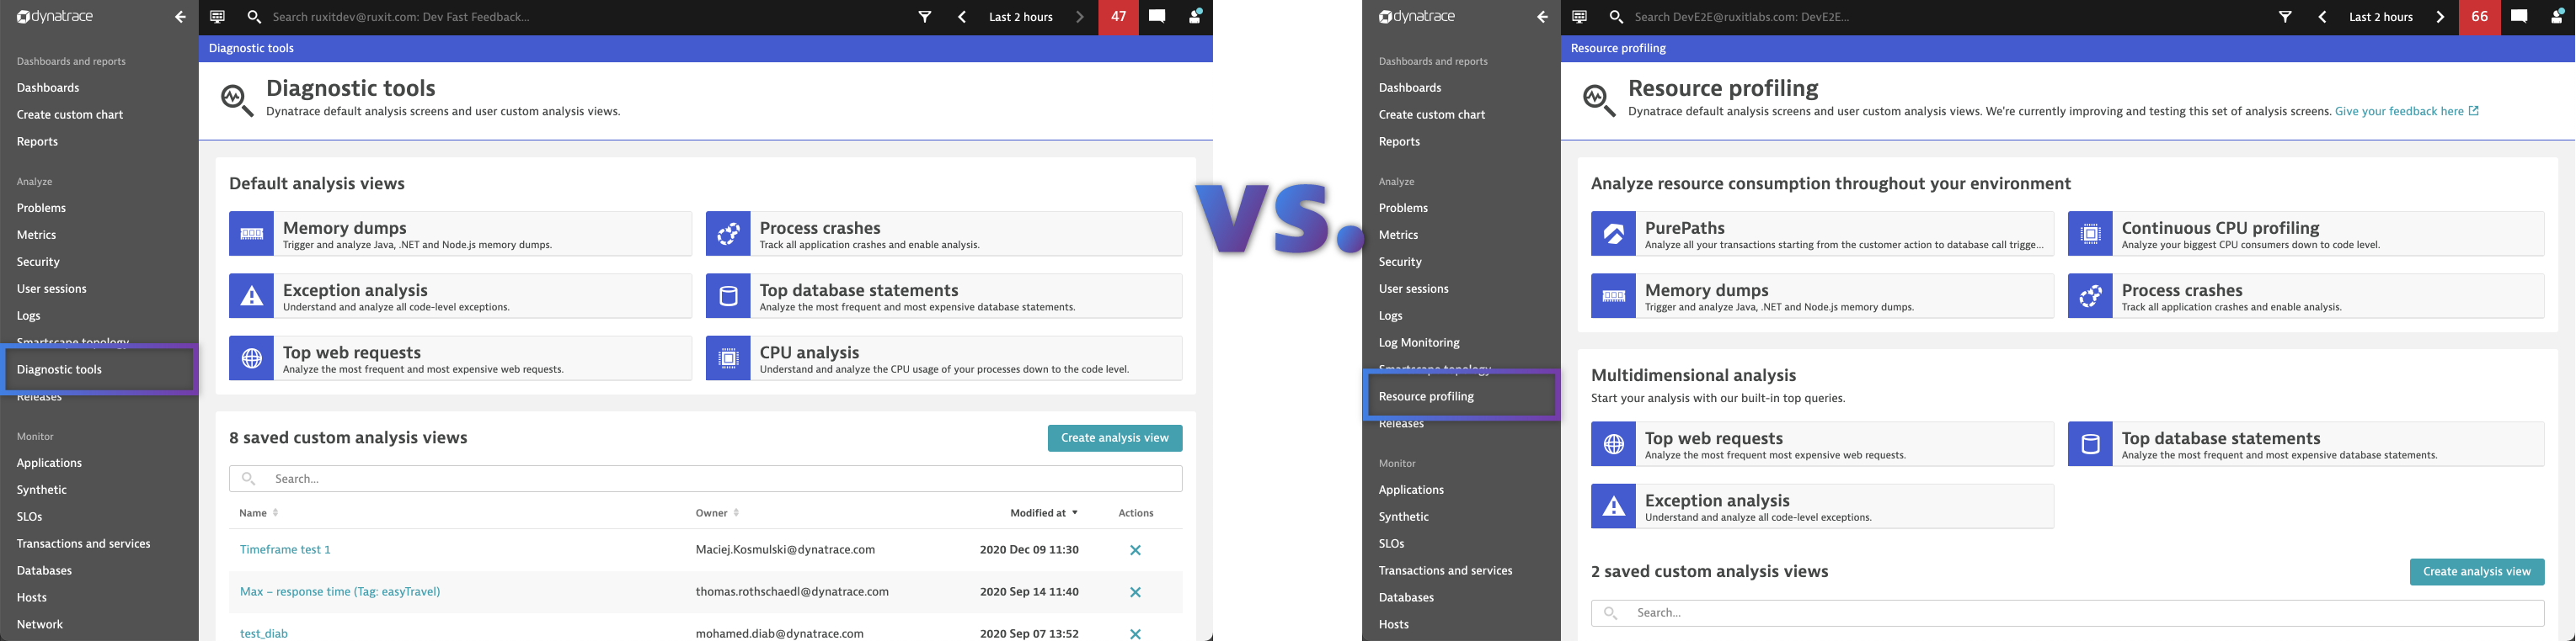Open Top database statements in Diagnostic tools
This screenshot has height=641, width=2576.
[944, 295]
